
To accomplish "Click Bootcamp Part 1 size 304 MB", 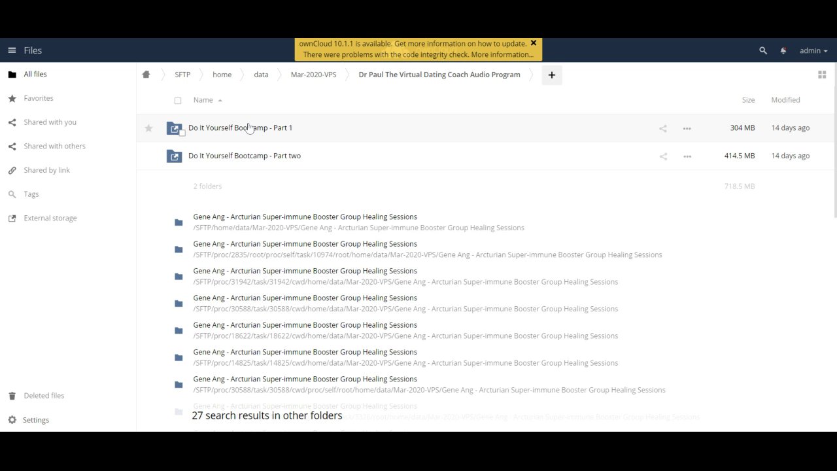I will pyautogui.click(x=742, y=128).
